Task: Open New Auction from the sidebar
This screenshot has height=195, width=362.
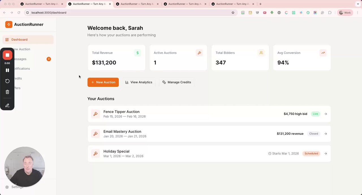Action: [x=28, y=49]
